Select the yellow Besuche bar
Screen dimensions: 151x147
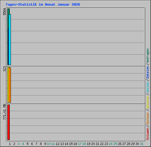click(8, 85)
